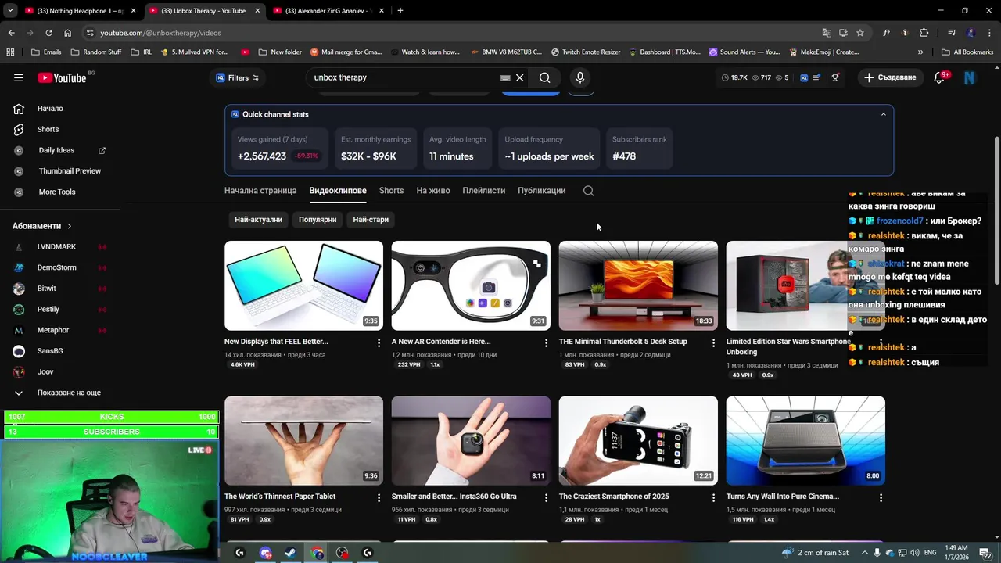The image size is (1001, 563).
Task: Select the Видеоклипове tab
Action: point(338,191)
